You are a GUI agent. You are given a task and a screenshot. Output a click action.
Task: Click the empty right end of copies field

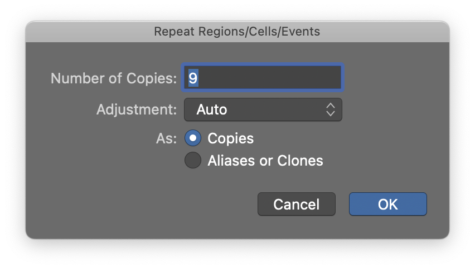318,78
